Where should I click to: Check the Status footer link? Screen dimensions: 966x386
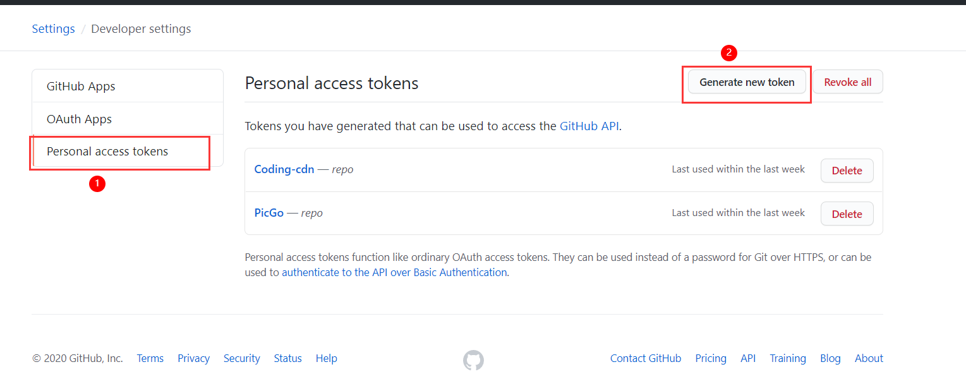(x=287, y=358)
